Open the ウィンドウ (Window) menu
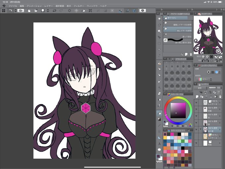Screen dimensions: 225x169 [92, 6]
